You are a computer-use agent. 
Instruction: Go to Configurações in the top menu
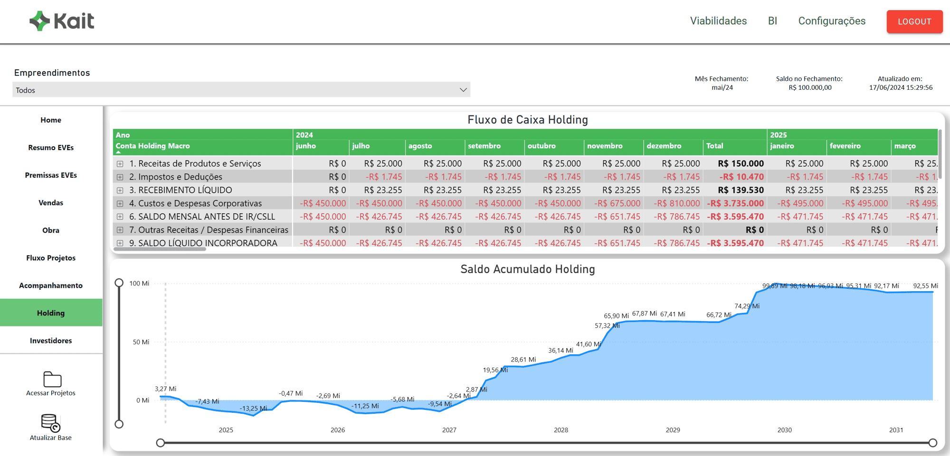tap(832, 21)
